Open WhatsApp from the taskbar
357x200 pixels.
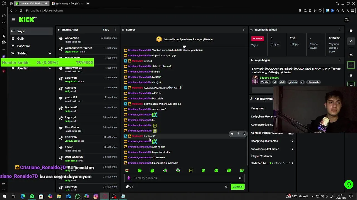[x=78, y=196]
